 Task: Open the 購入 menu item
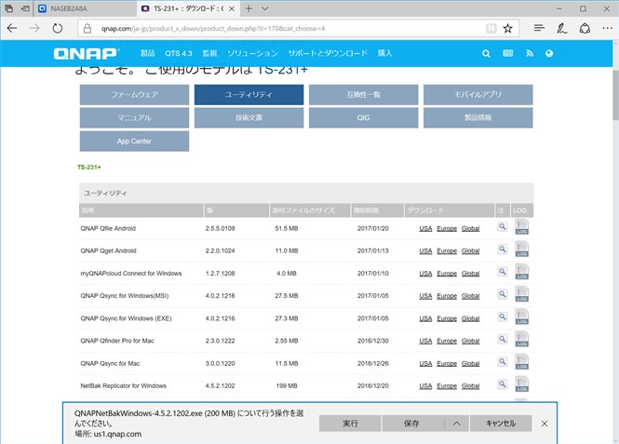(384, 53)
